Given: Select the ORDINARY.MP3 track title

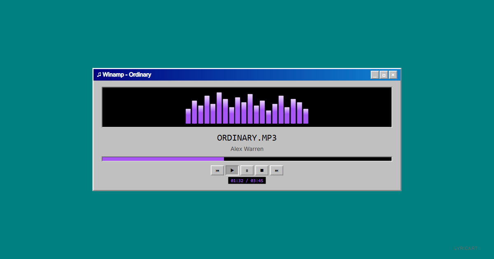Looking at the screenshot, I should [247, 138].
